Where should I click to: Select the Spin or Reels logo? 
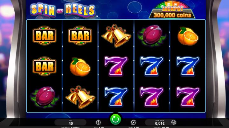click(x=63, y=10)
